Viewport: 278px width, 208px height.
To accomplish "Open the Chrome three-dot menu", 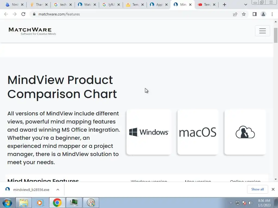I will [x=272, y=14].
